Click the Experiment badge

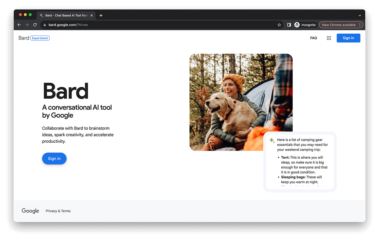[40, 38]
